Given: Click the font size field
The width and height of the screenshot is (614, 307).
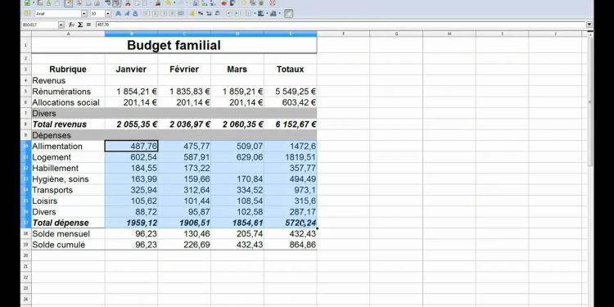Looking at the screenshot, I should (97, 13).
